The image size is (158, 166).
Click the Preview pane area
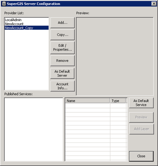coord(115,56)
